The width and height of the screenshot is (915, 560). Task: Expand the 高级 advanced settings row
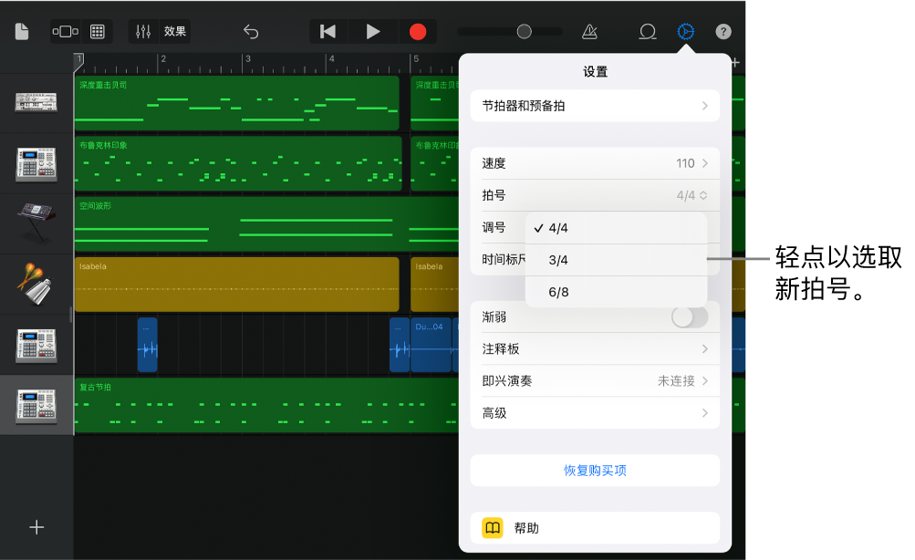[594, 412]
